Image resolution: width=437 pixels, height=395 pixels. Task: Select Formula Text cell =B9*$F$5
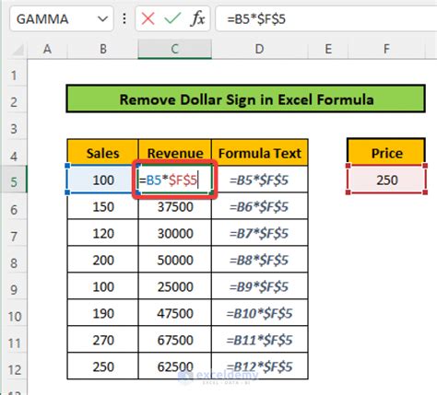pyautogui.click(x=260, y=286)
